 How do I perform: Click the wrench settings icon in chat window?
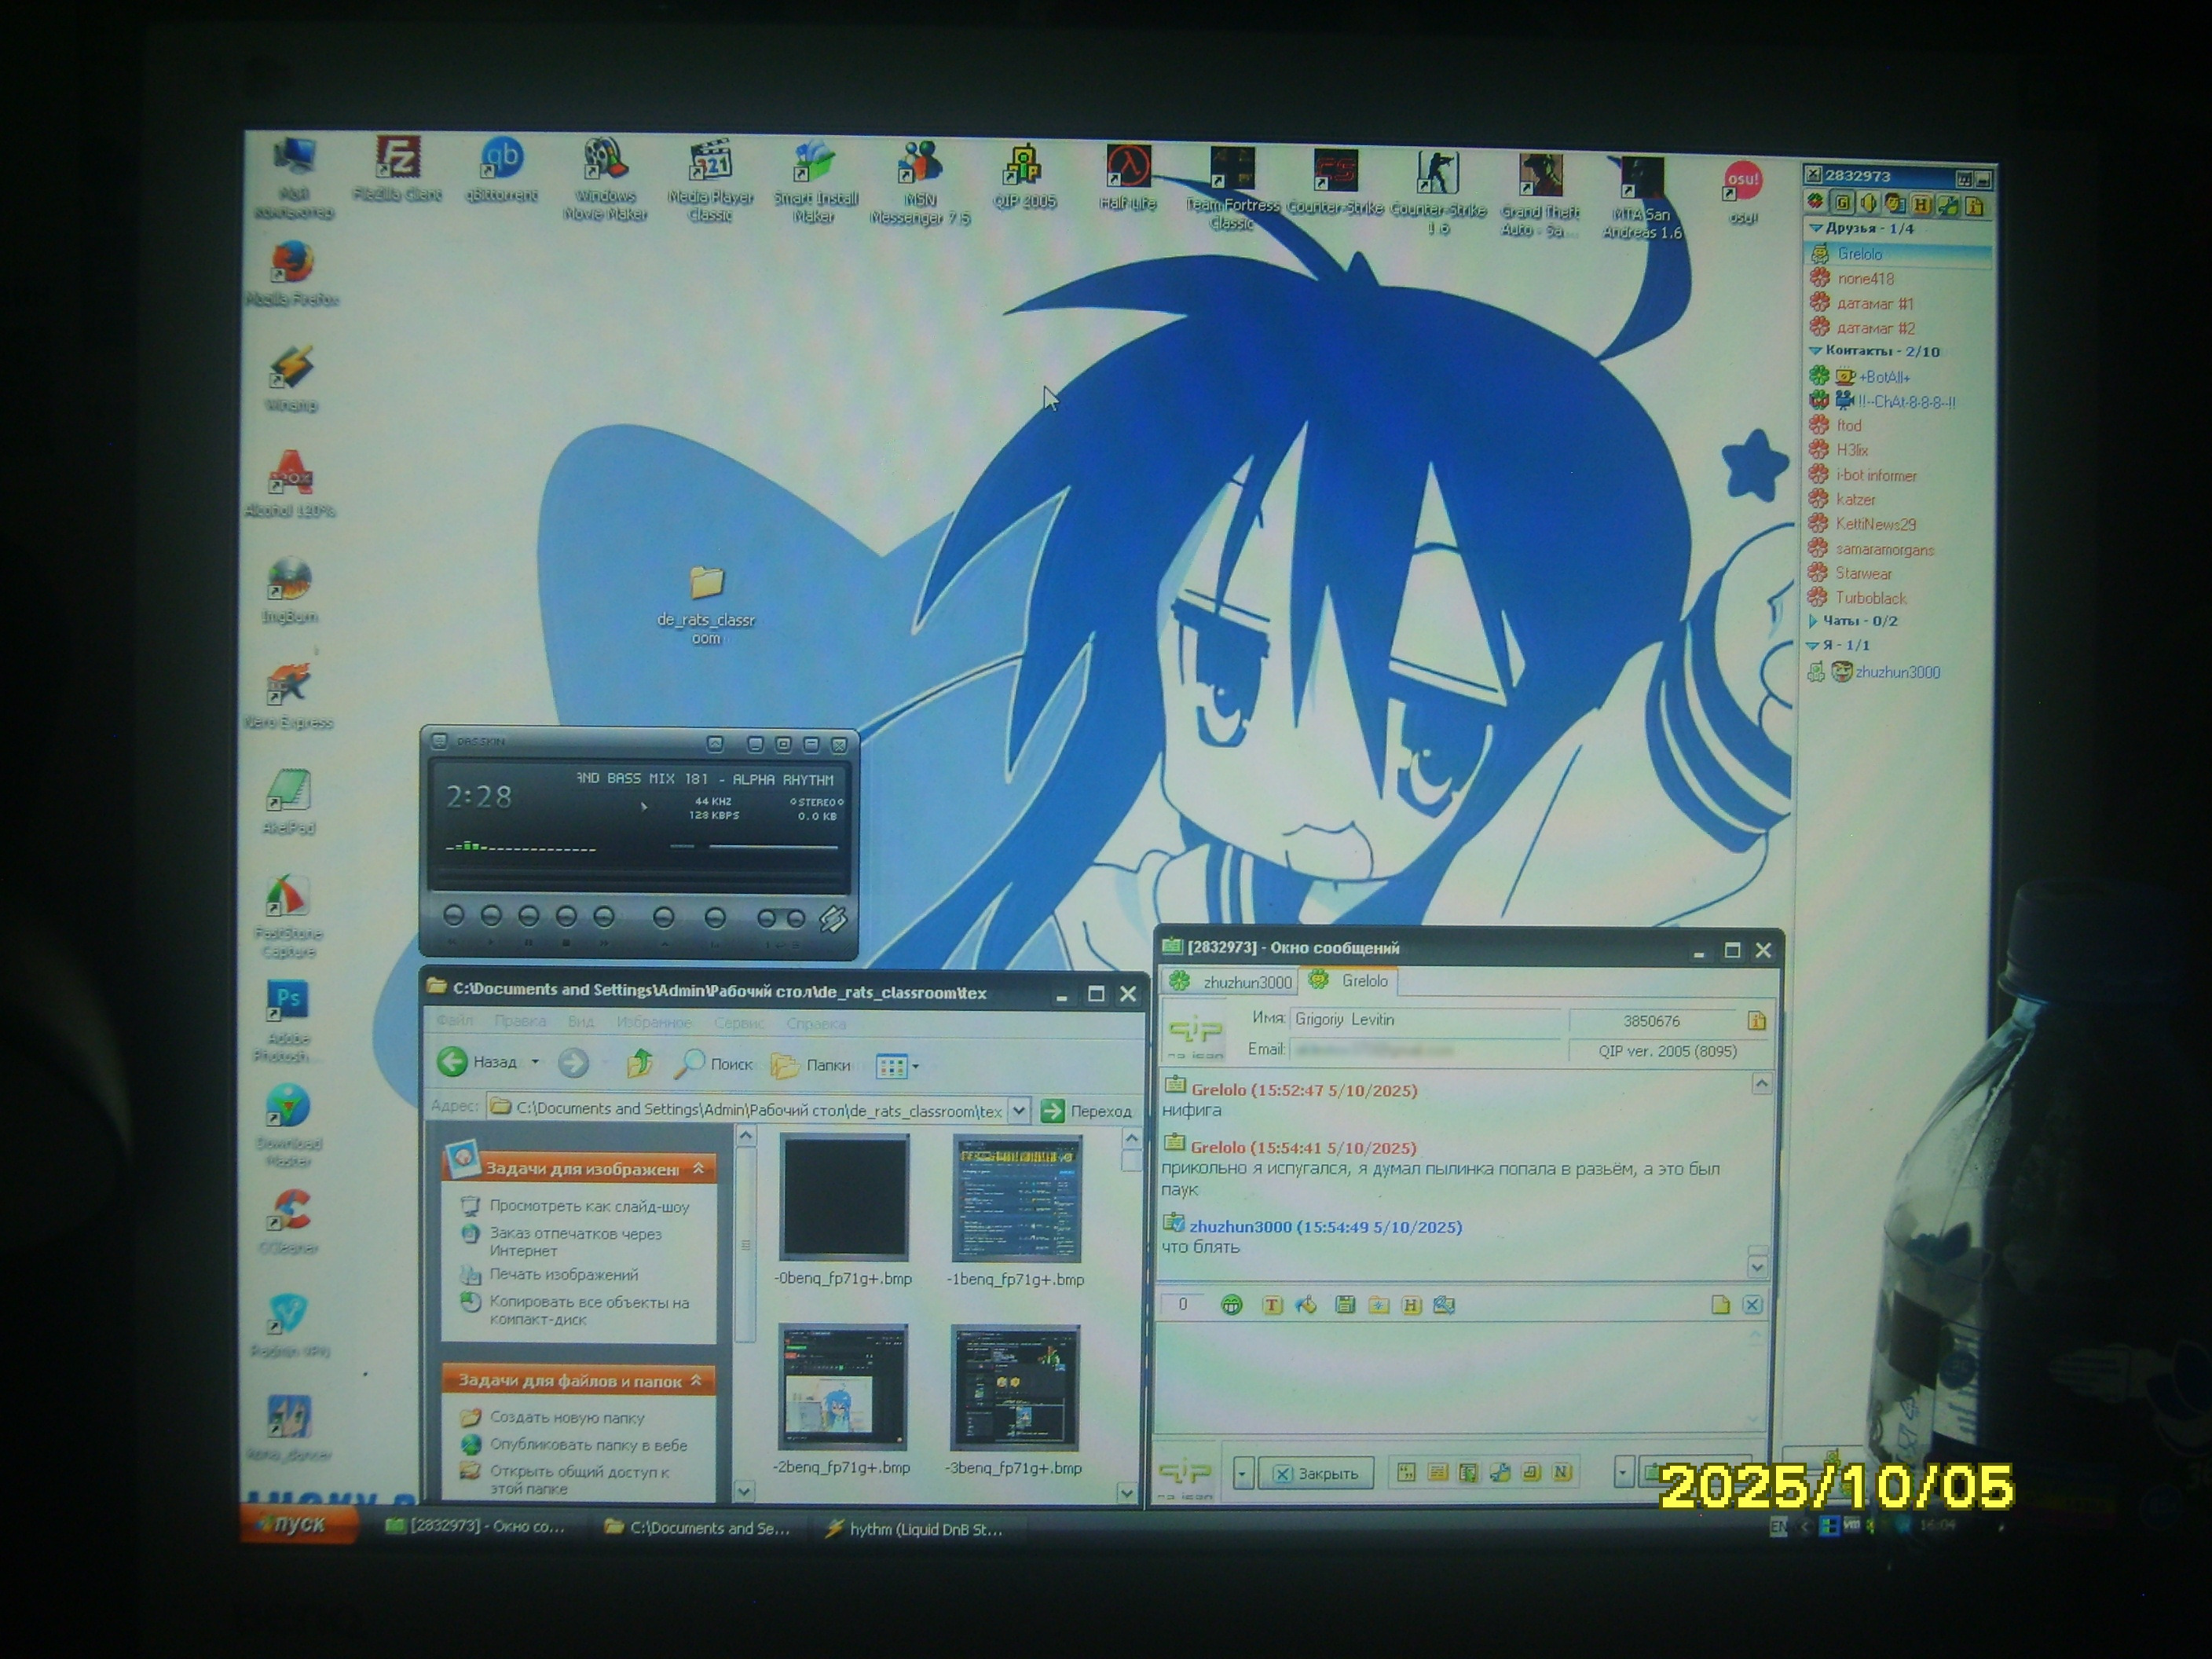click(x=1499, y=1472)
